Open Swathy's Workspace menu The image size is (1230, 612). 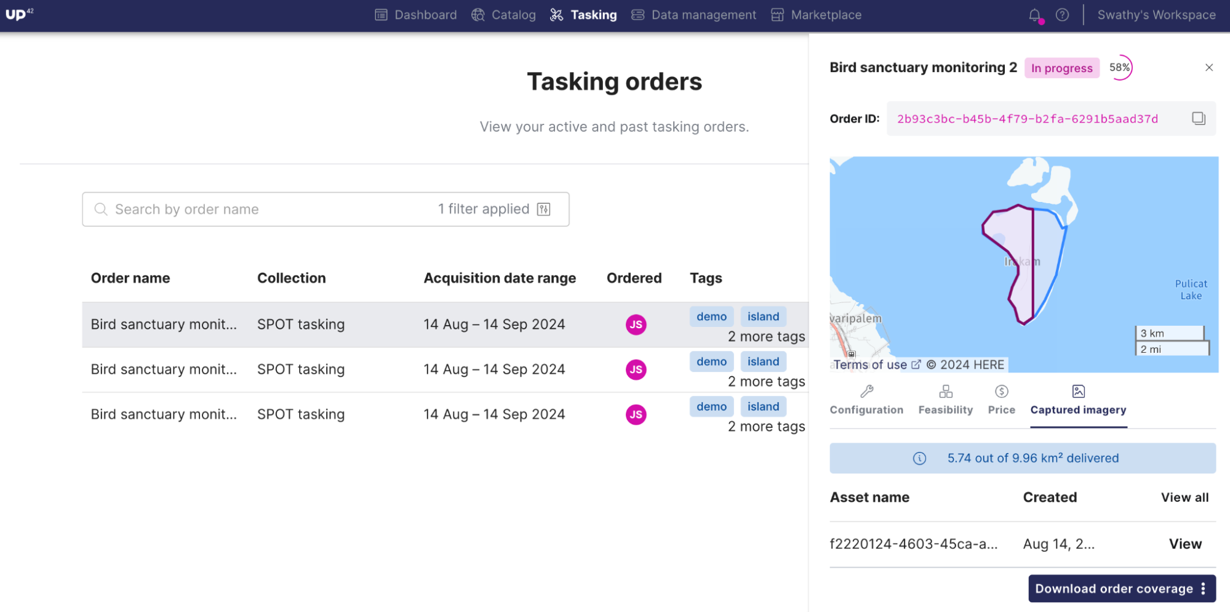1156,15
